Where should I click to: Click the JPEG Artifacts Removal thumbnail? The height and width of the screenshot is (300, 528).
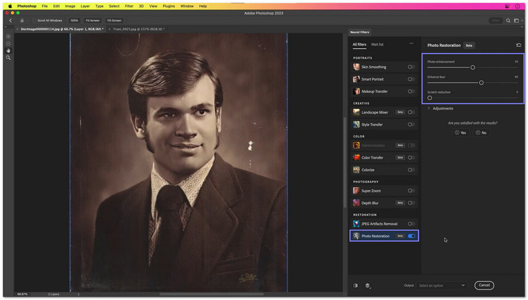(356, 223)
